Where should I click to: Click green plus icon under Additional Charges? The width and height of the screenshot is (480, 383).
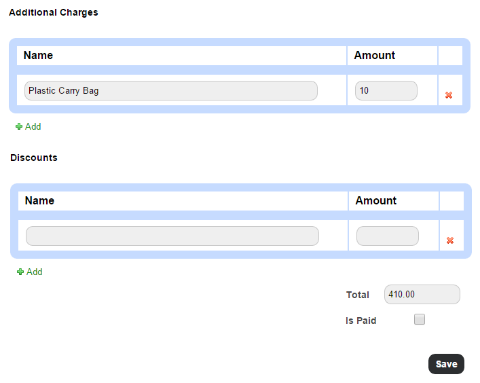pyautogui.click(x=19, y=126)
